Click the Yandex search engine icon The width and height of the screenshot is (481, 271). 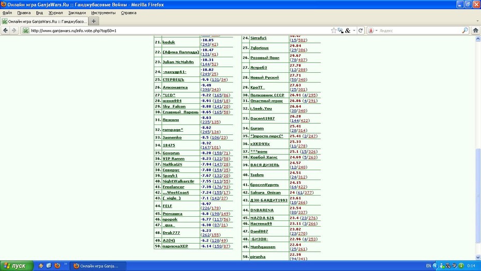tap(371, 30)
